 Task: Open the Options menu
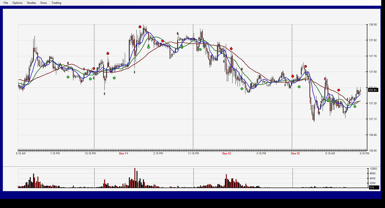point(17,3)
